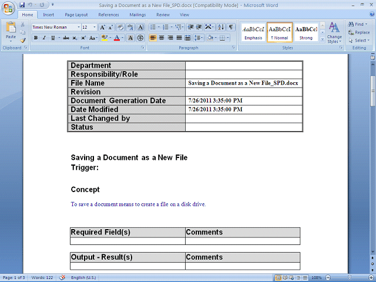Open the Font dialog launcher
Viewport: 376px width, 282px height.
(143, 48)
